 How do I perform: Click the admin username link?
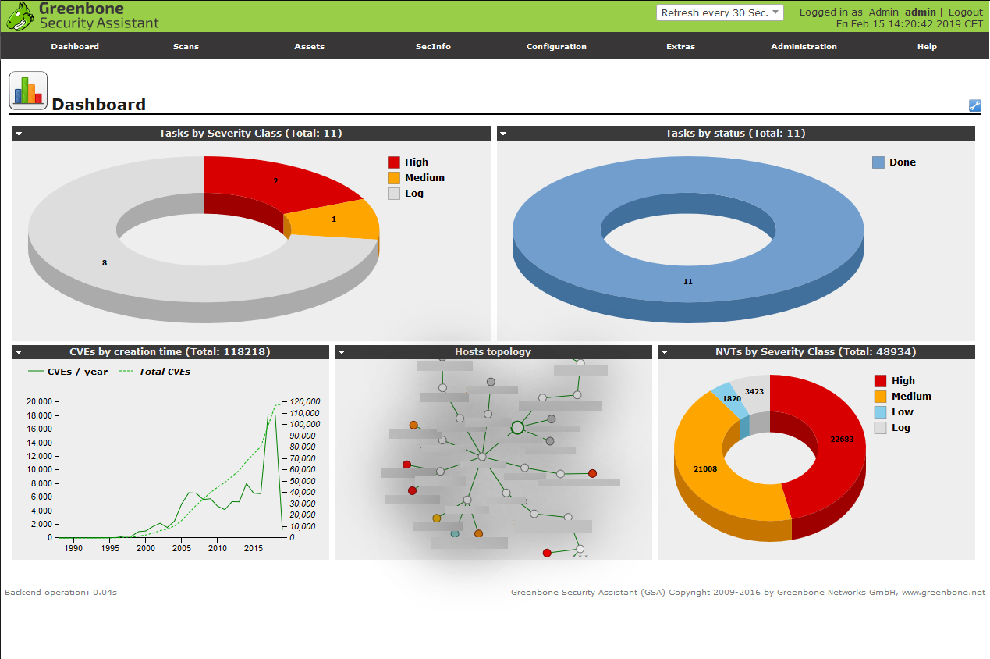(x=920, y=12)
